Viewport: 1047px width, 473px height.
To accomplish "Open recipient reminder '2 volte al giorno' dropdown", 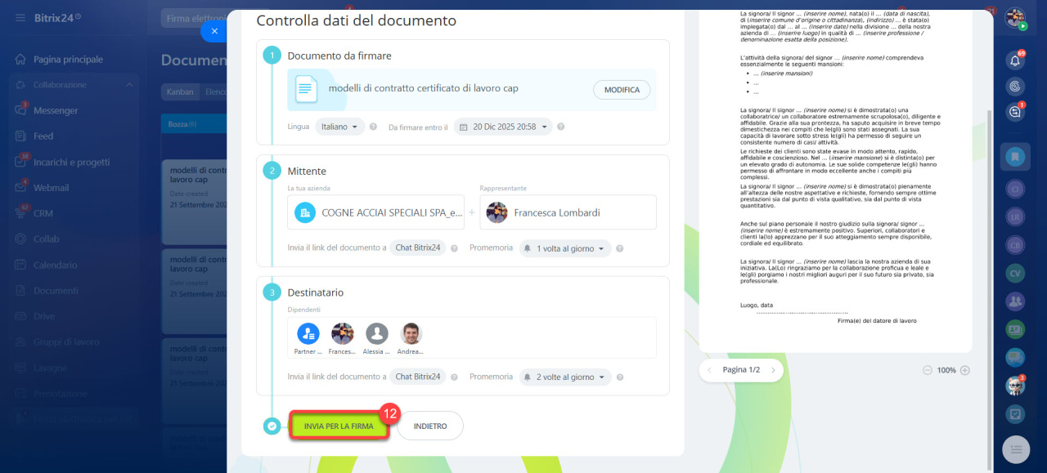I will (565, 377).
